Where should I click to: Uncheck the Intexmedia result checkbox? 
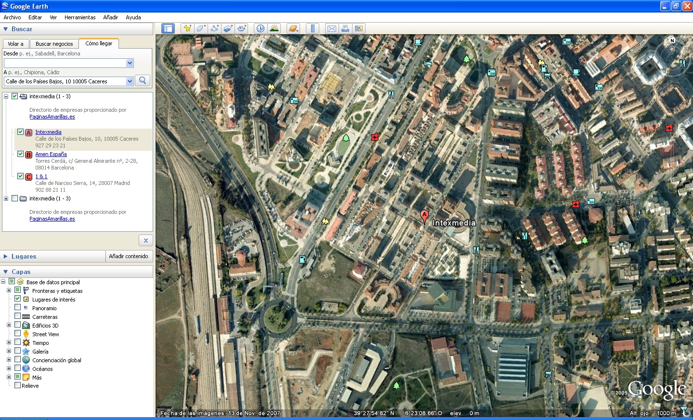(20, 131)
